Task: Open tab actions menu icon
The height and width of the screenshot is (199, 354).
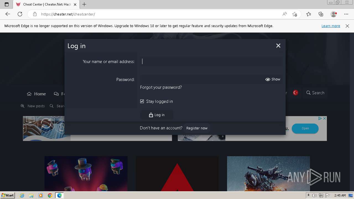Action: click(x=7, y=4)
